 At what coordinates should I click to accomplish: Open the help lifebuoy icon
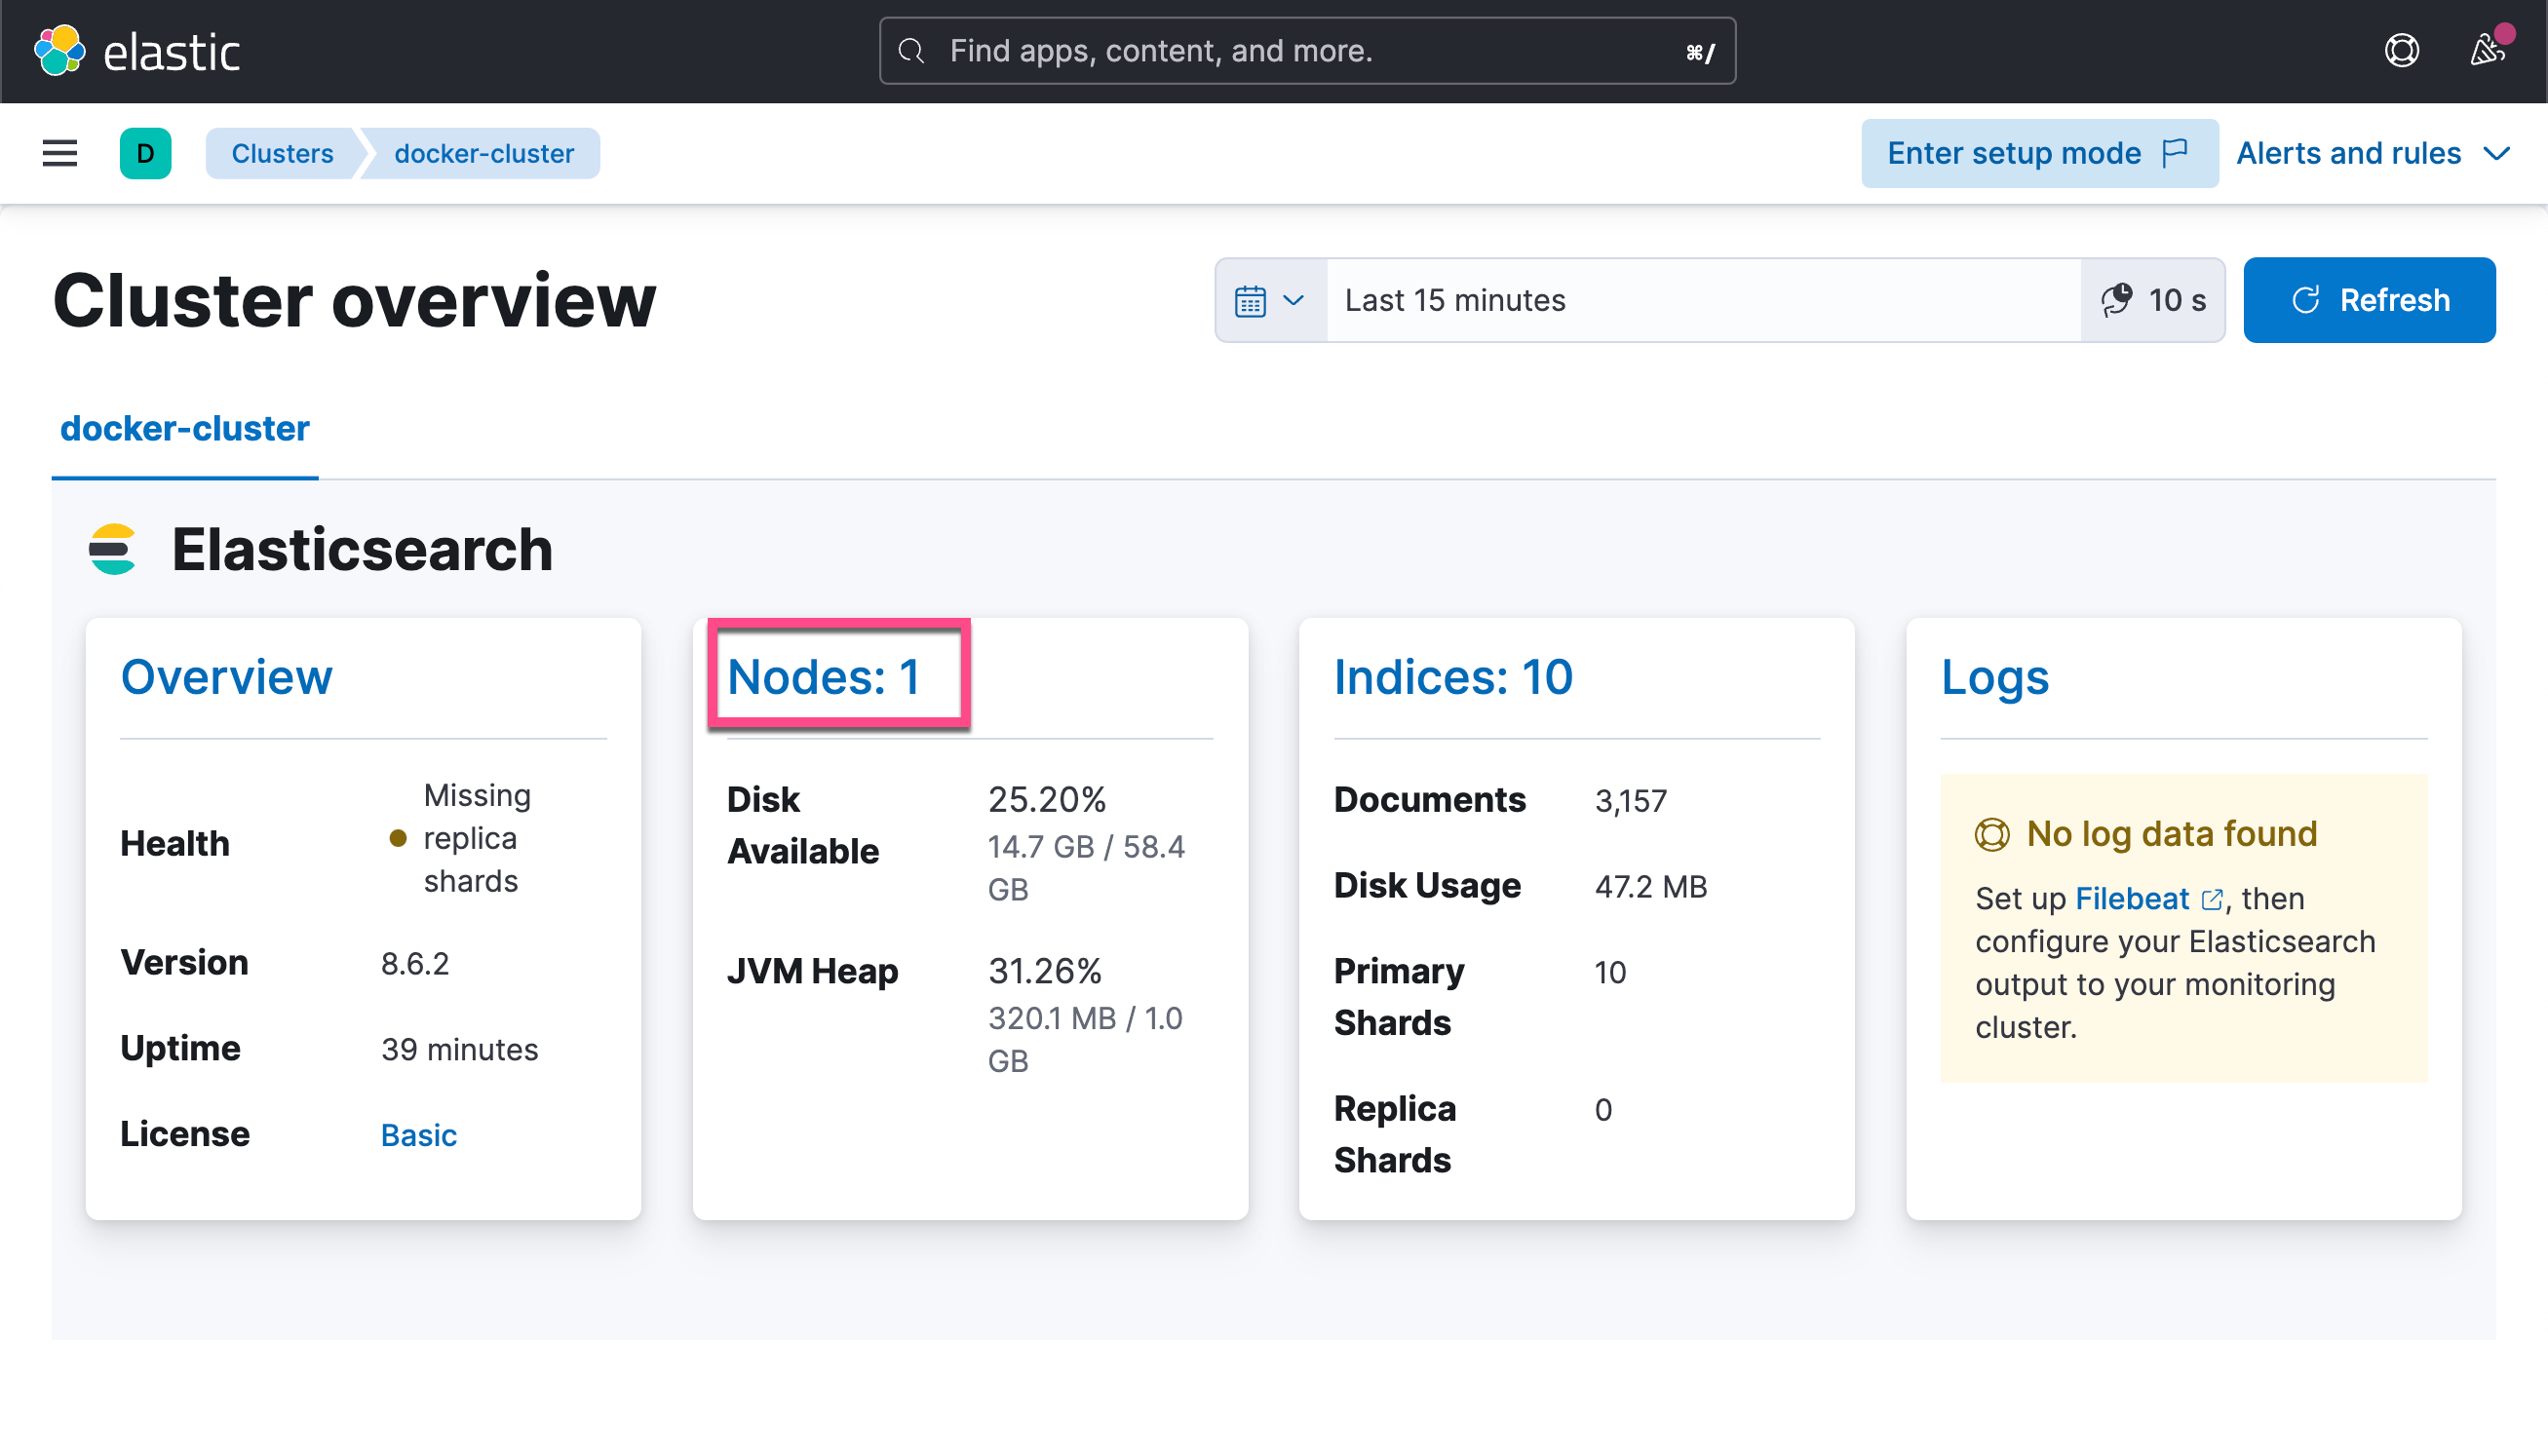[2402, 51]
